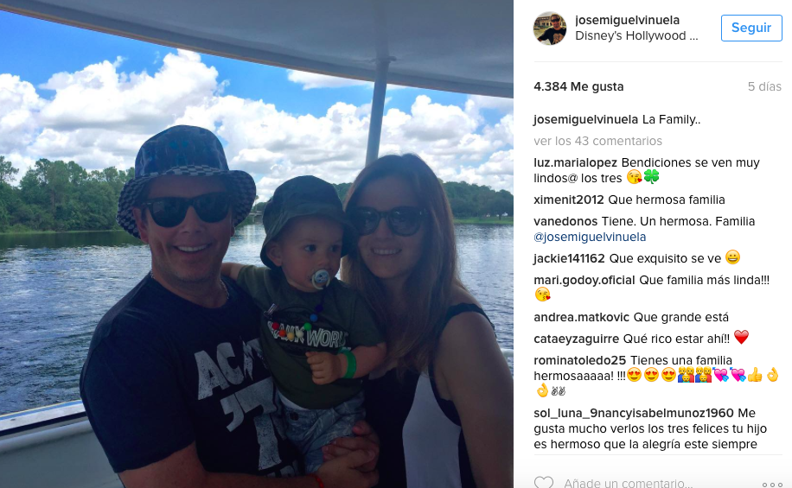Open rominatoledo25 commenter profile
Viewport: 792px width, 488px height.
[x=580, y=360]
